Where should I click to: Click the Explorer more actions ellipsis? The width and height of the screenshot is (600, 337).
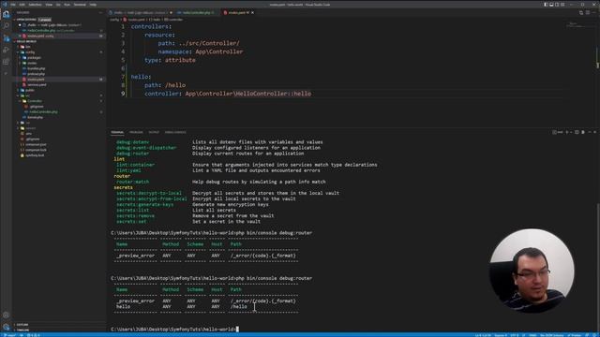click(x=100, y=12)
